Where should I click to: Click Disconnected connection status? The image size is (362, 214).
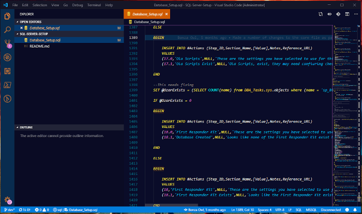tap(331, 210)
